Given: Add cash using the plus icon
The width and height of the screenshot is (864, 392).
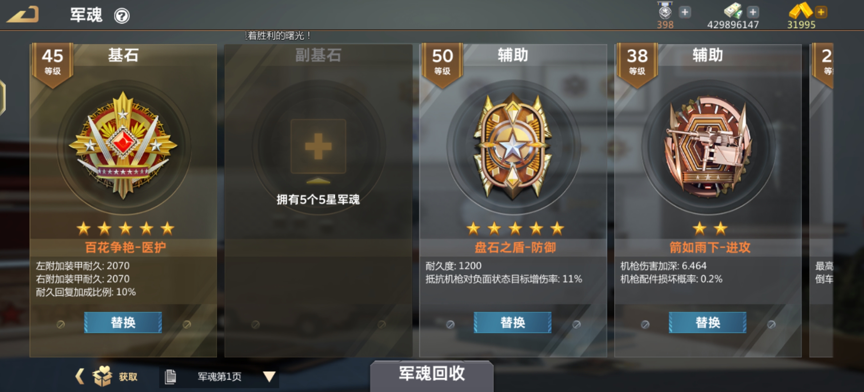Looking at the screenshot, I should [753, 12].
